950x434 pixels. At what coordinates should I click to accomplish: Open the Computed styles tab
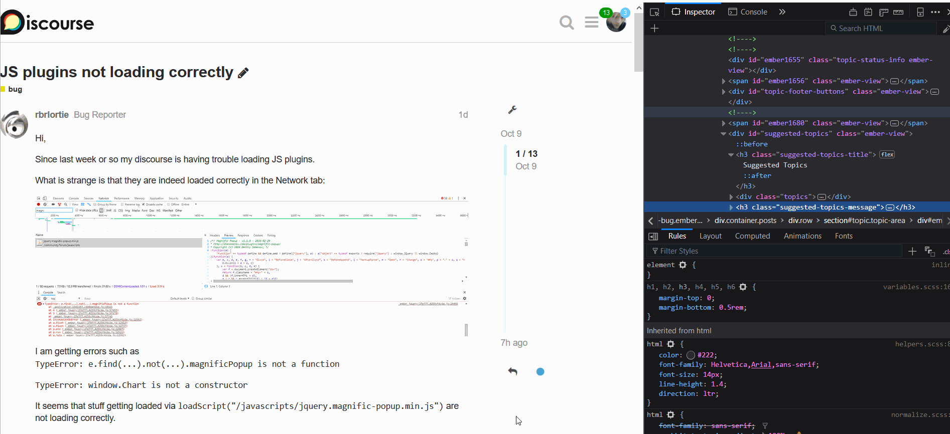point(752,236)
